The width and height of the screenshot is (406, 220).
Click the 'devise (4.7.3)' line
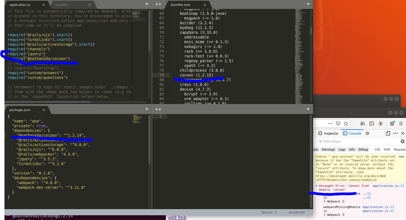click(196, 90)
